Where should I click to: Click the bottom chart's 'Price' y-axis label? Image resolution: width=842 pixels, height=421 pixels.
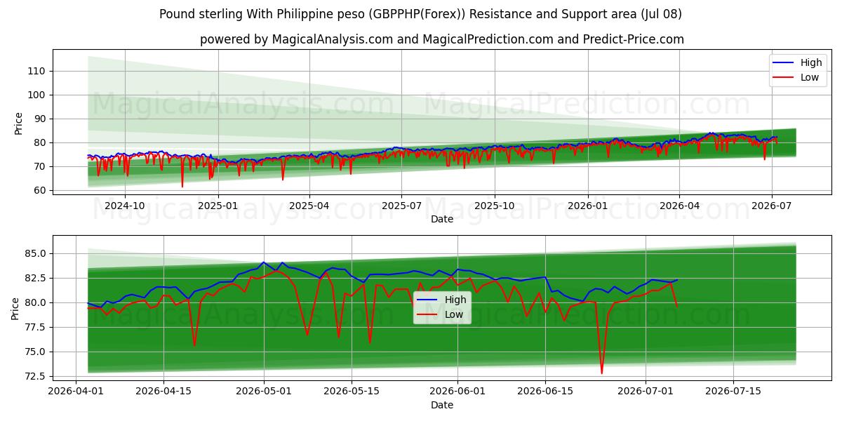[x=16, y=307]
